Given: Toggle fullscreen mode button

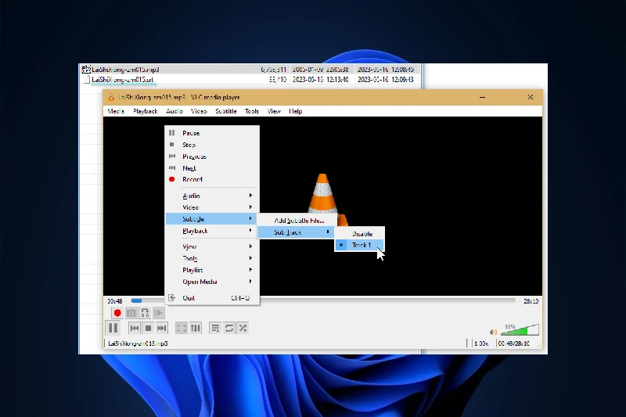Looking at the screenshot, I should pyautogui.click(x=182, y=328).
